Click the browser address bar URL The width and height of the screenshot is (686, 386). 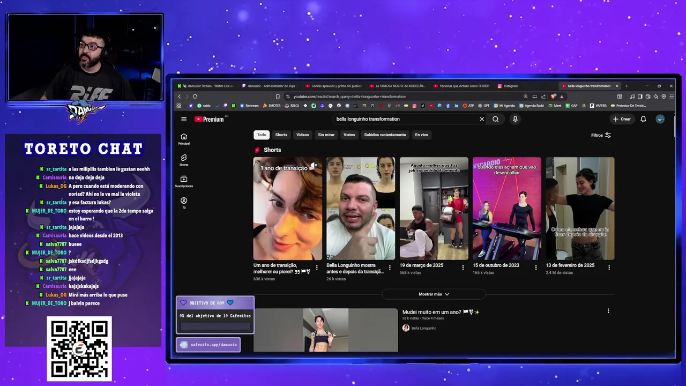349,96
